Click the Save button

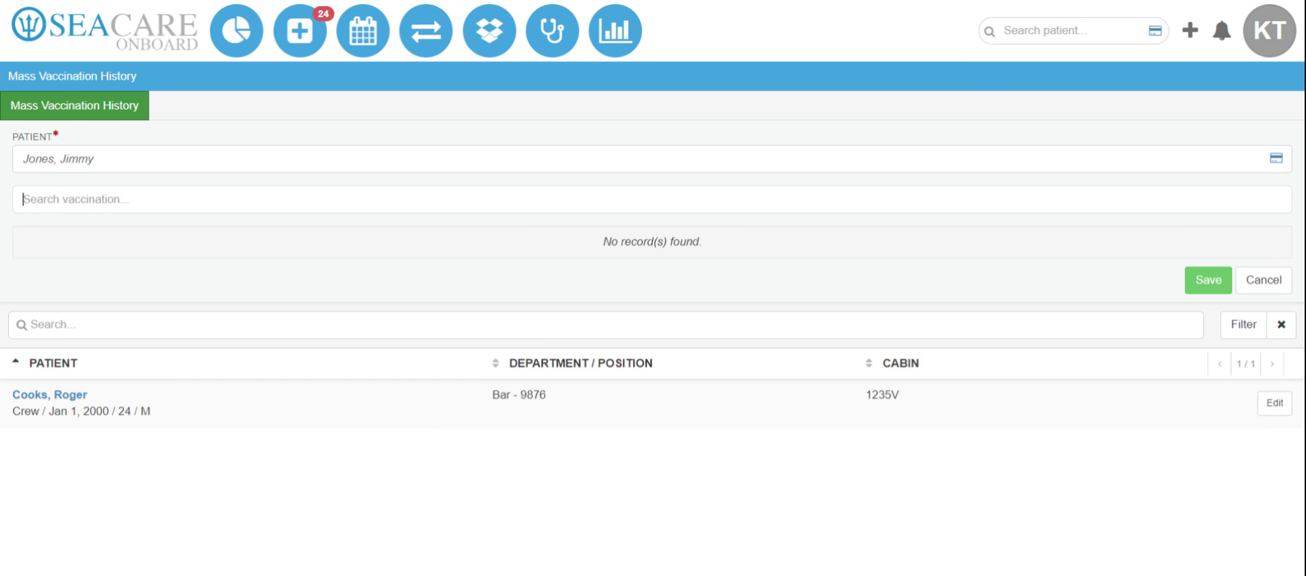click(x=1208, y=280)
